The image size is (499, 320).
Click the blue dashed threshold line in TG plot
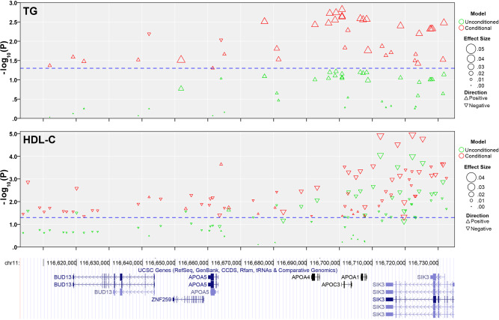point(224,68)
